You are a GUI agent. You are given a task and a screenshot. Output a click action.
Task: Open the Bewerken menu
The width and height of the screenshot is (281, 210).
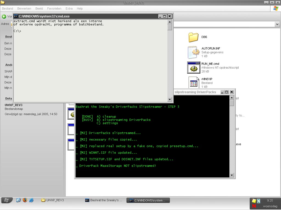(x=24, y=8)
